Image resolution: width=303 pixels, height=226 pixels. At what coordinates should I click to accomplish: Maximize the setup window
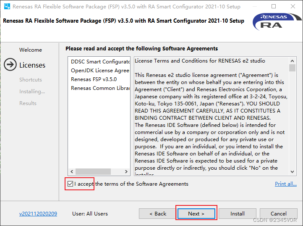pos(274,7)
